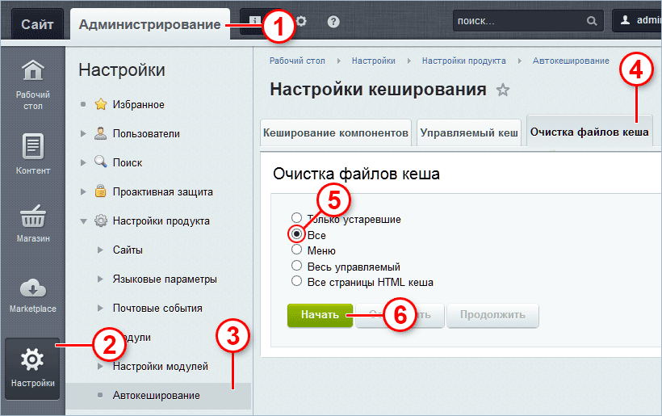Expand the Пользователи tree node
This screenshot has width=662, height=416.
tap(84, 133)
